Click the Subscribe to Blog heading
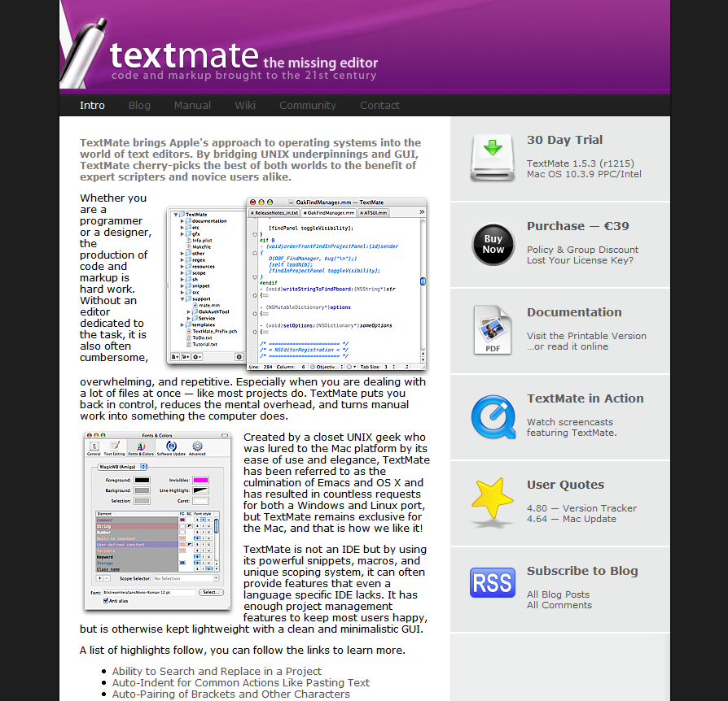Viewport: 728px width, 701px height. [x=582, y=571]
